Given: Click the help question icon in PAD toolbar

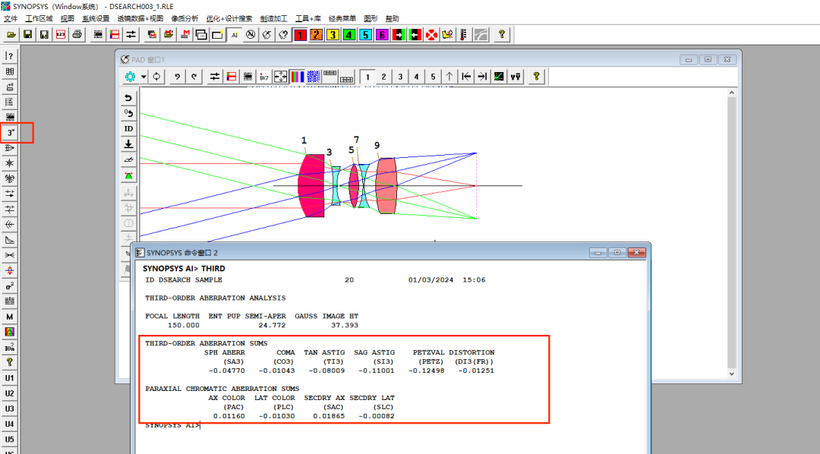Looking at the screenshot, I should [536, 77].
